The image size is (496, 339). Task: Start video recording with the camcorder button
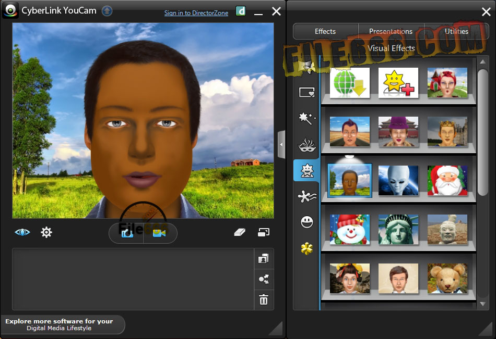(159, 233)
